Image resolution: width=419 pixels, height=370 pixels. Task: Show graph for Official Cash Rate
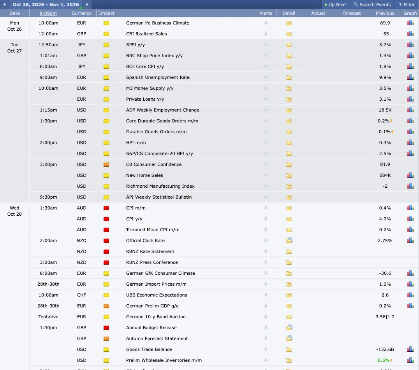pyautogui.click(x=410, y=240)
